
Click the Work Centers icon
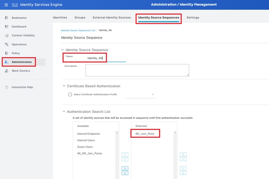[7, 71]
